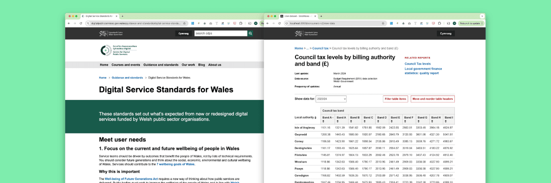Click Cymraeg button on CDPS page
The height and width of the screenshot is (183, 551).
point(183,33)
